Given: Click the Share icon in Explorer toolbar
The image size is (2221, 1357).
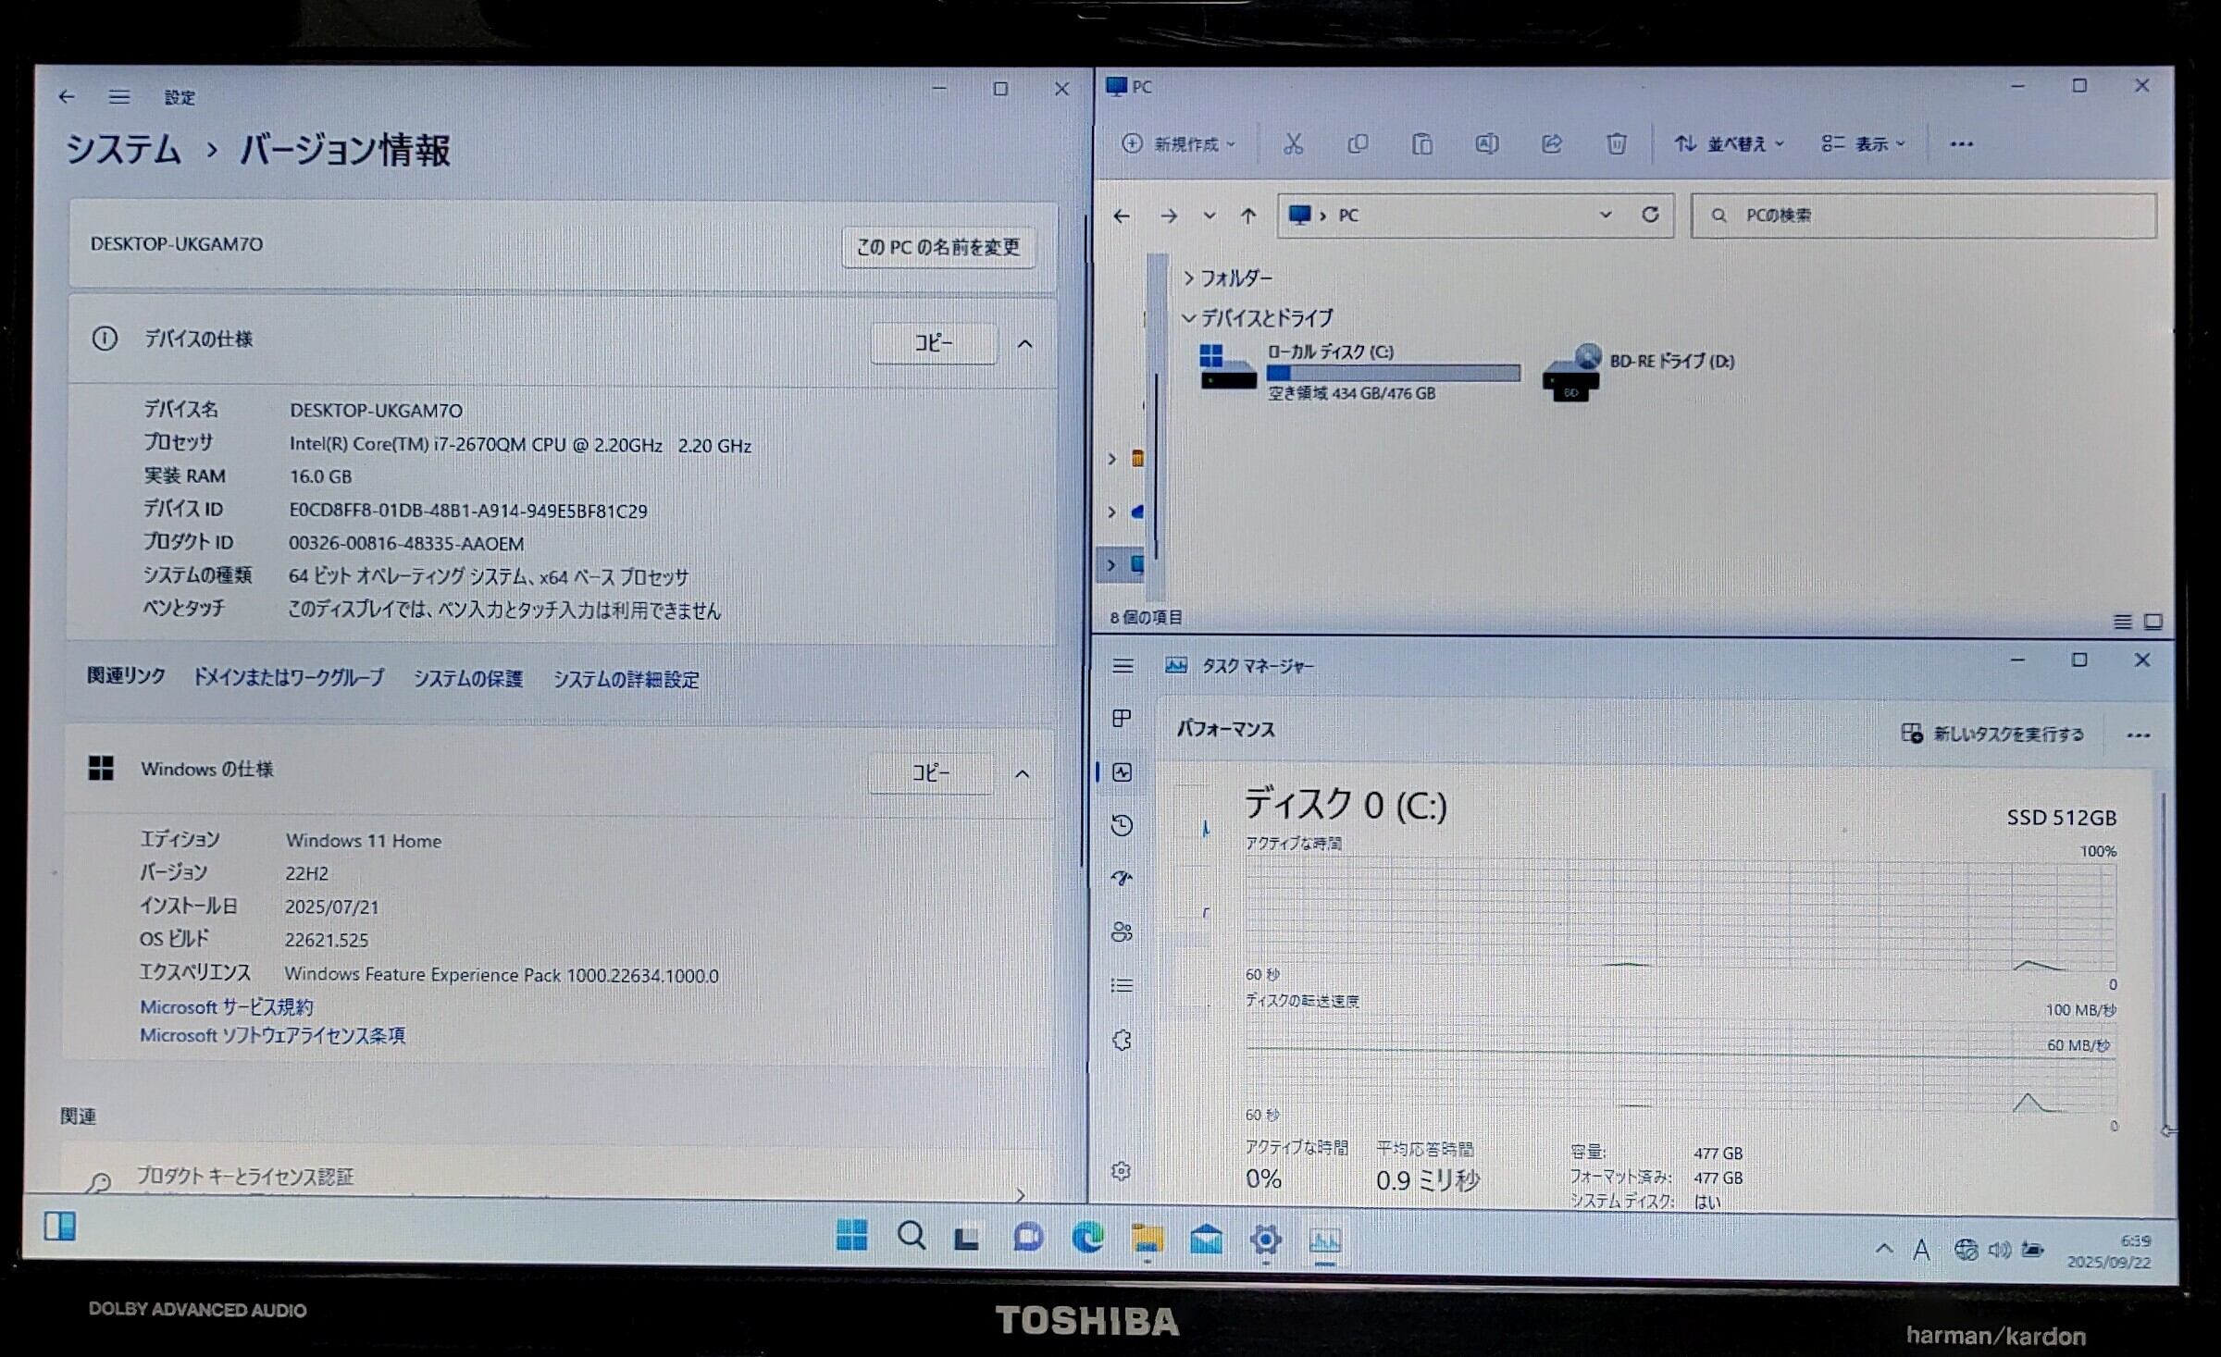Looking at the screenshot, I should point(1552,143).
